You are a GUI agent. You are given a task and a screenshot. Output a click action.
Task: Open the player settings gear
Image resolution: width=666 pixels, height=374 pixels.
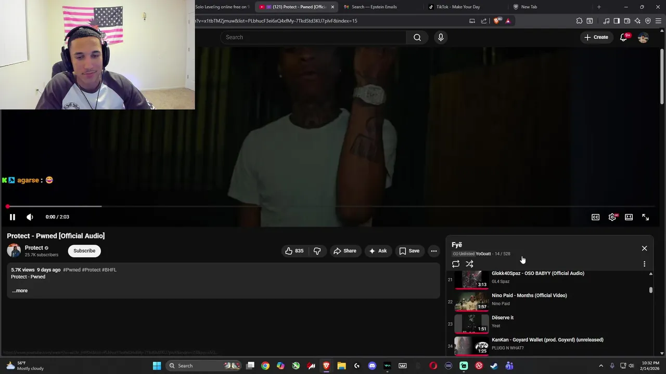click(612, 217)
